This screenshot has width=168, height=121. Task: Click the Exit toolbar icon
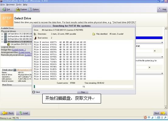(x=4, y=9)
